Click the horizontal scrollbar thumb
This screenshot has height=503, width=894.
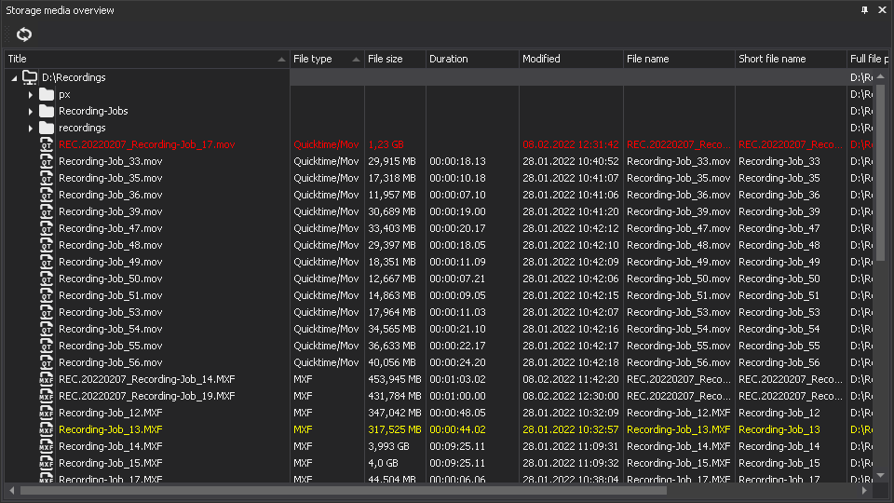point(344,491)
